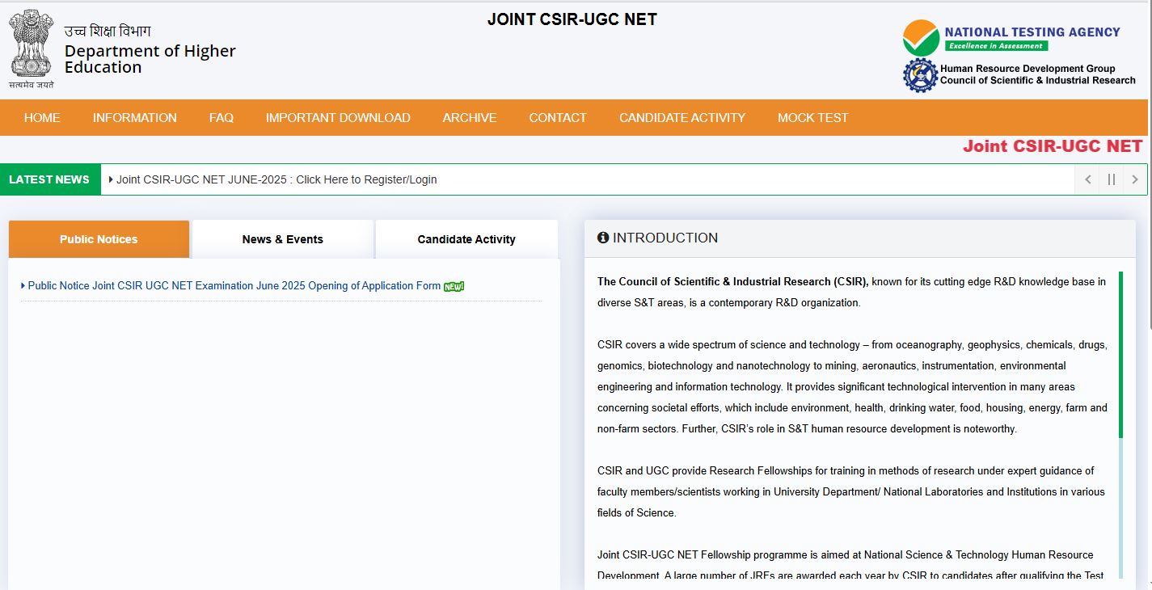The image size is (1152, 590).
Task: Advance the ticker to the next news item
Action: [1135, 179]
